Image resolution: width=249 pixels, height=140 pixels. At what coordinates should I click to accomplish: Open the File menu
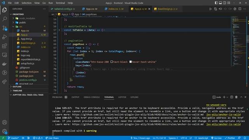point(10,3)
